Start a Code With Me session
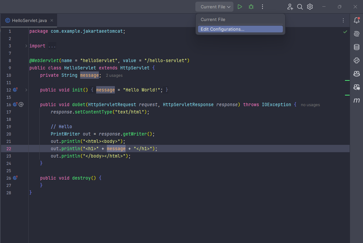Screen dimensions: 363x243 [356, 87]
